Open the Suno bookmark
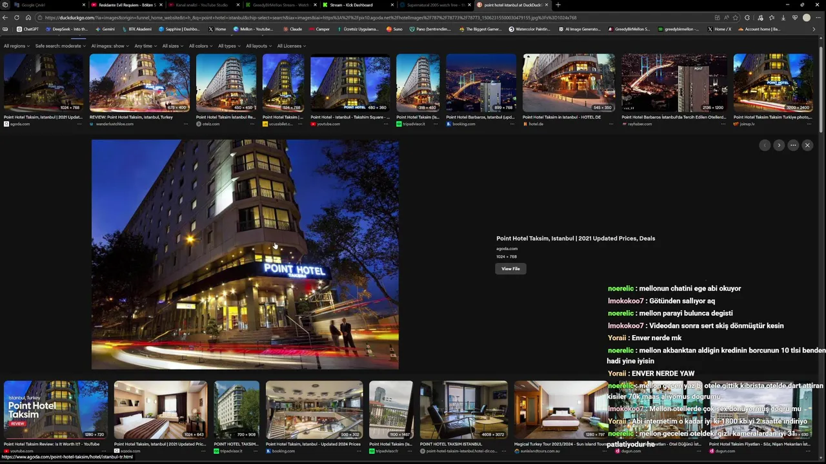Viewport: 826px width, 464px height. coord(394,29)
